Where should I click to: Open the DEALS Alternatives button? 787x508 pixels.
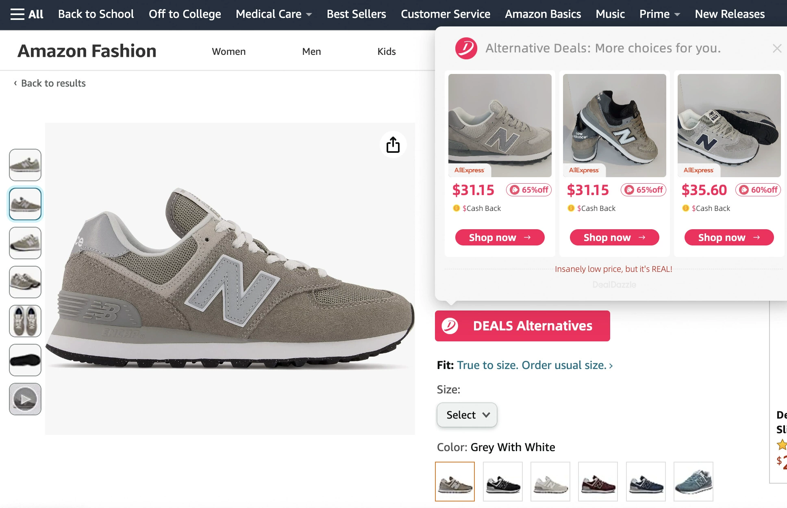522,326
